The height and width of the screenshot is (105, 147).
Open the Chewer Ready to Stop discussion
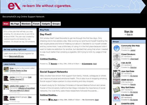(18, 70)
